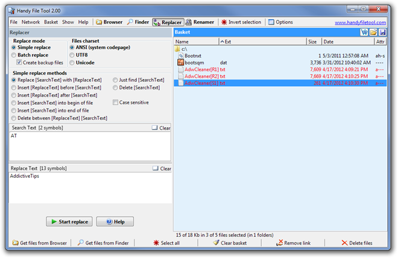The image size is (398, 258).
Task: Click the Handy File Tool title bar icon
Action: 11,11
